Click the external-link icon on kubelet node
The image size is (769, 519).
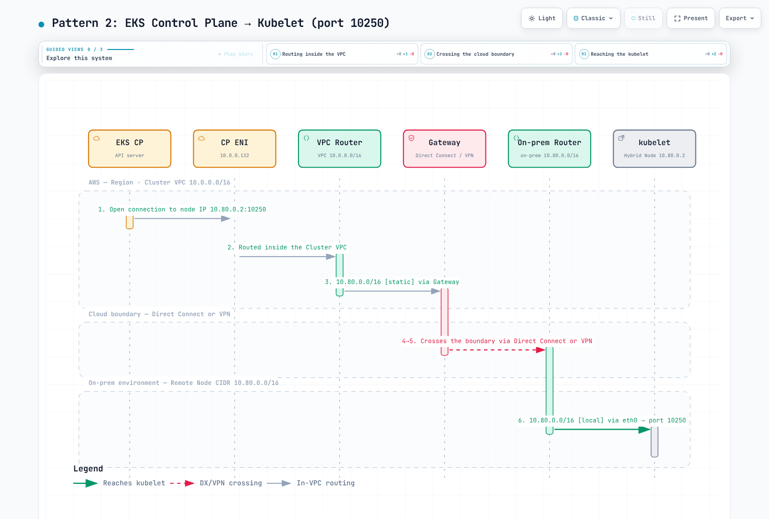(x=621, y=138)
